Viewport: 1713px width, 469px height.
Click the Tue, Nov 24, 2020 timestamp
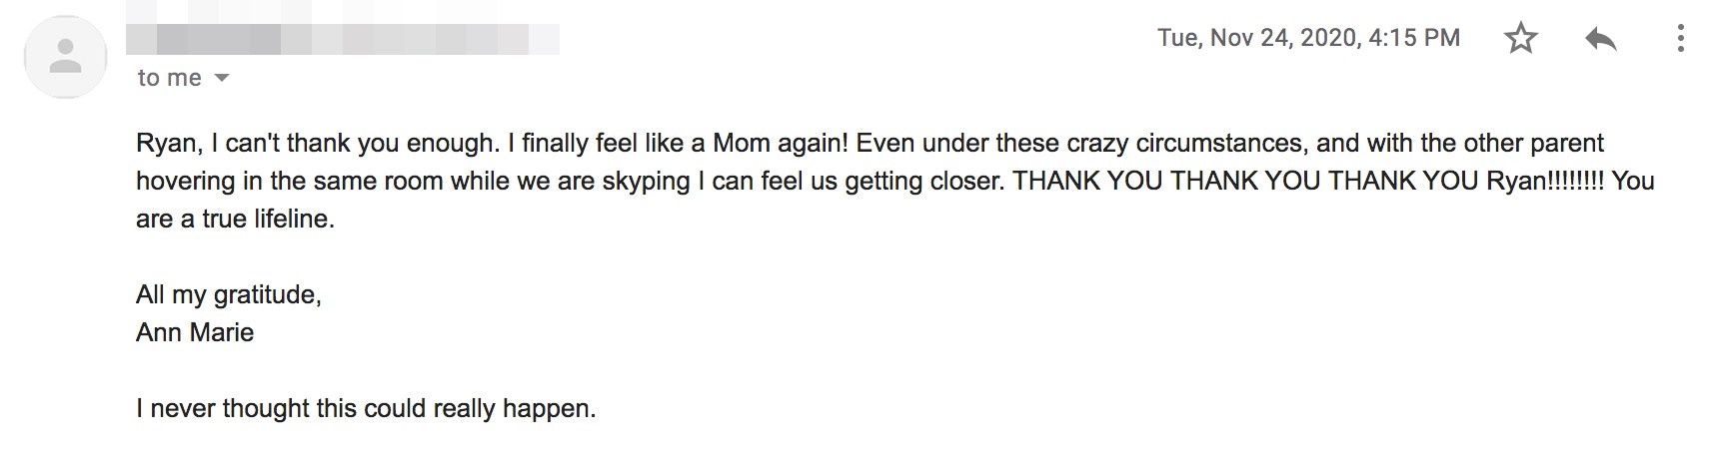1308,38
